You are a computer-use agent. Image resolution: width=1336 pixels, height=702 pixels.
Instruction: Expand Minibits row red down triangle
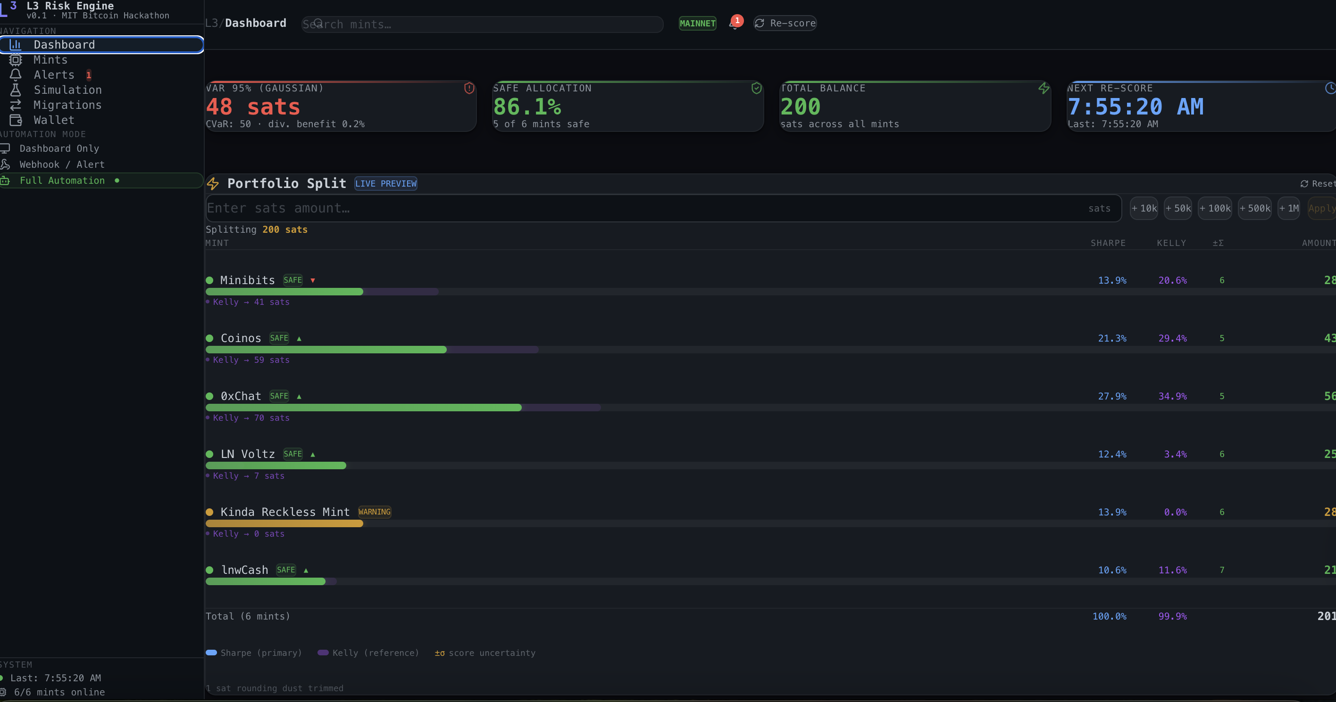click(313, 280)
